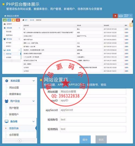Click the small sidebar collapse circle in top screenshot
135x146 pixels.
pos(12,61)
